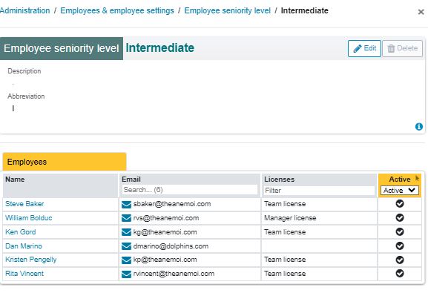This screenshot has width=428, height=293.
Task: Go to Administration breadcrumb
Action: (24, 10)
